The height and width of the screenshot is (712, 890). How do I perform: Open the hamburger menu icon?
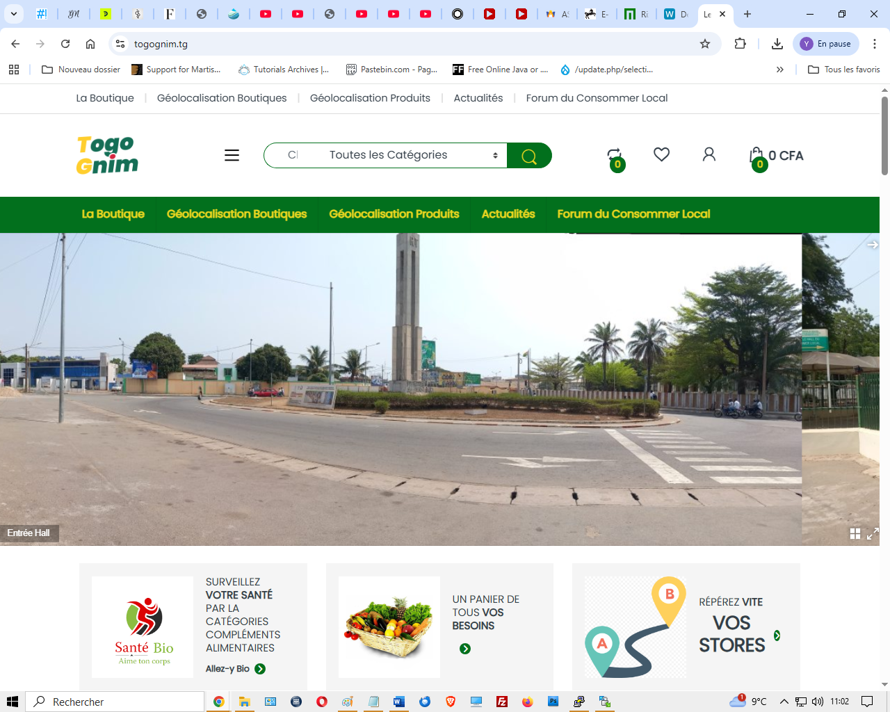pos(232,155)
